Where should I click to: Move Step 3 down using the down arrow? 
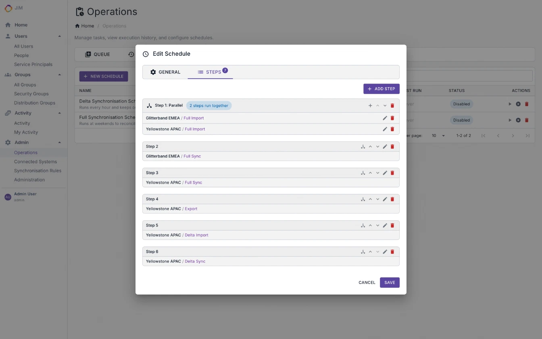[x=377, y=173]
